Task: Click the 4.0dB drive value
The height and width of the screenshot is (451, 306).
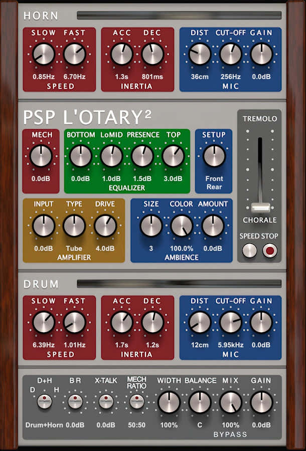Action: (105, 248)
